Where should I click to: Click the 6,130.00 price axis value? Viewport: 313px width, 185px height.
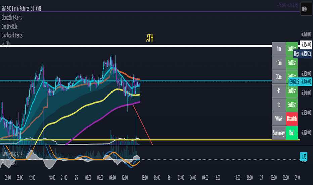coord(306,113)
